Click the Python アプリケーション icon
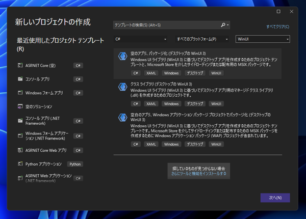The height and width of the screenshot is (219, 306). coord(20,164)
